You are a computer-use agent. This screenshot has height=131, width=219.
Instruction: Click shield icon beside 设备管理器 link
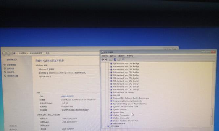click(5, 65)
